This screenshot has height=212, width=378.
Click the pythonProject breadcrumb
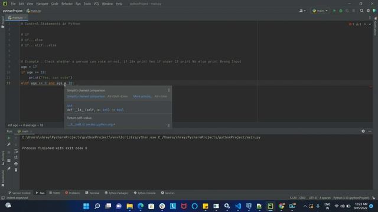[12, 11]
